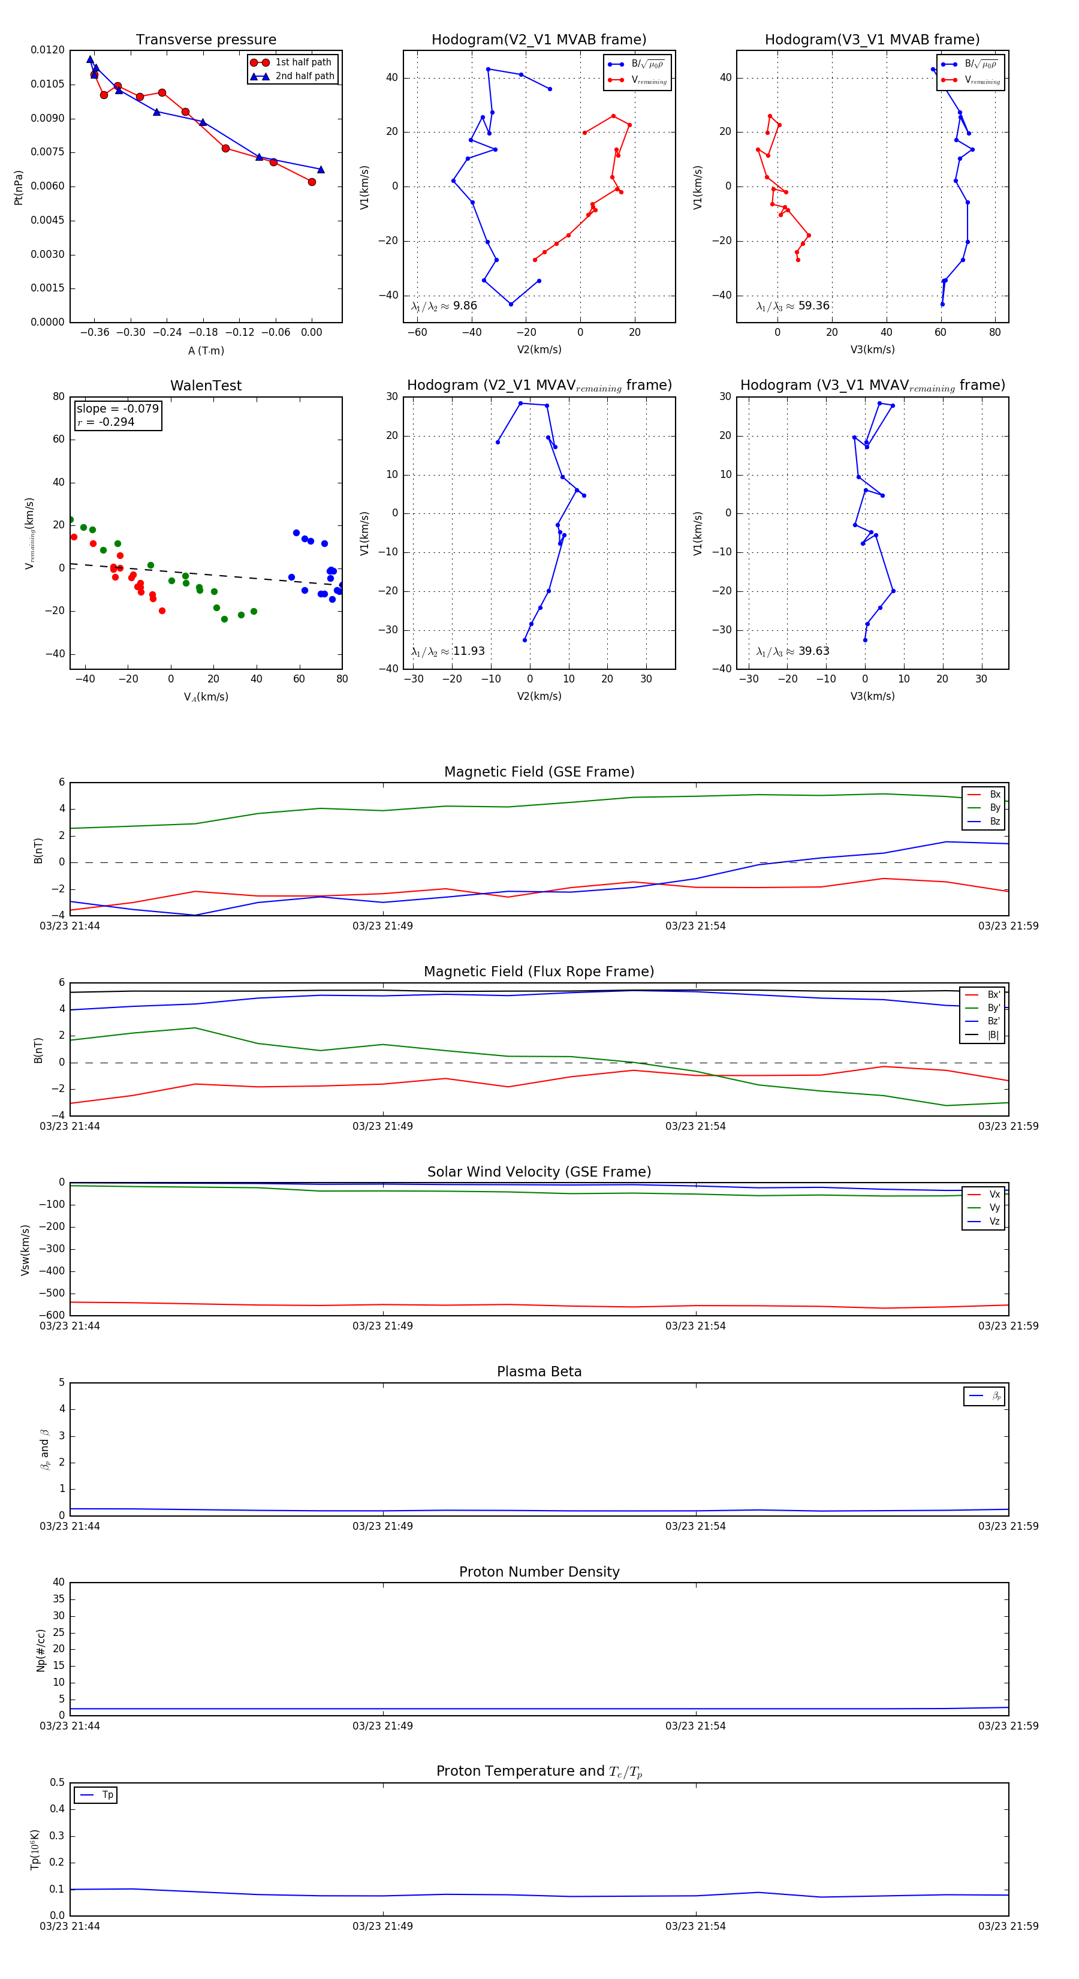The width and height of the screenshot is (1079, 1979).
Task: Click the 'r = -0.294' correlation text
Action: (106, 422)
